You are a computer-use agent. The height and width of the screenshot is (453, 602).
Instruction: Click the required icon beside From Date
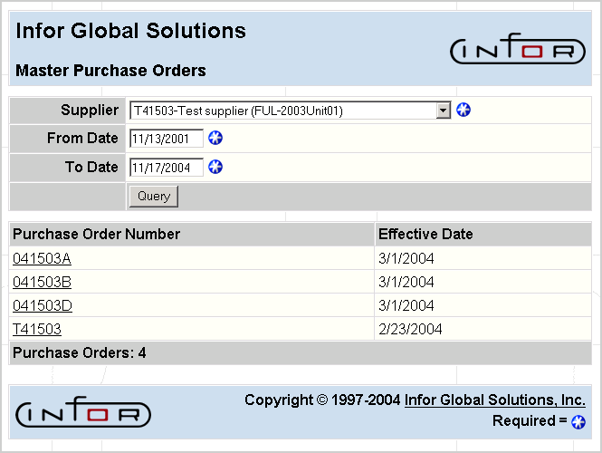click(x=215, y=139)
